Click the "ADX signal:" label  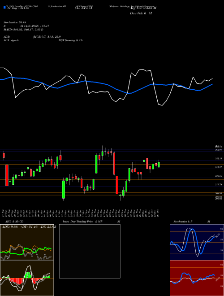pos(11,40)
